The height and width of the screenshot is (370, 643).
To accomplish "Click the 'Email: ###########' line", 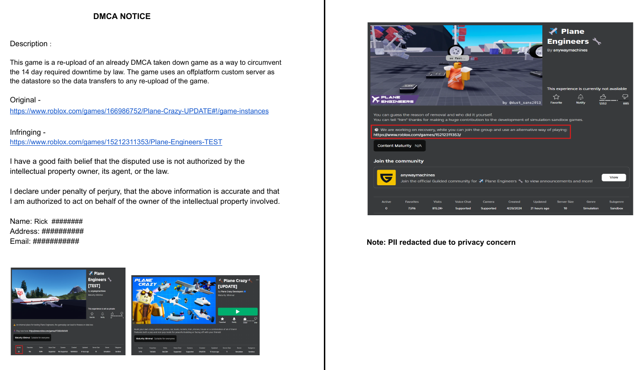I will pos(44,241).
